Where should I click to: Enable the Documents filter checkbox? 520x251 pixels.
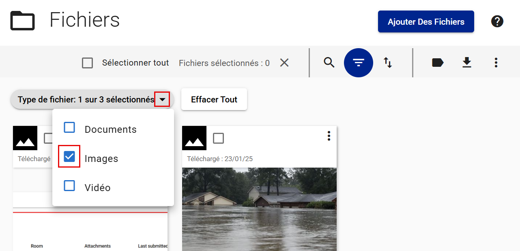pyautogui.click(x=69, y=128)
